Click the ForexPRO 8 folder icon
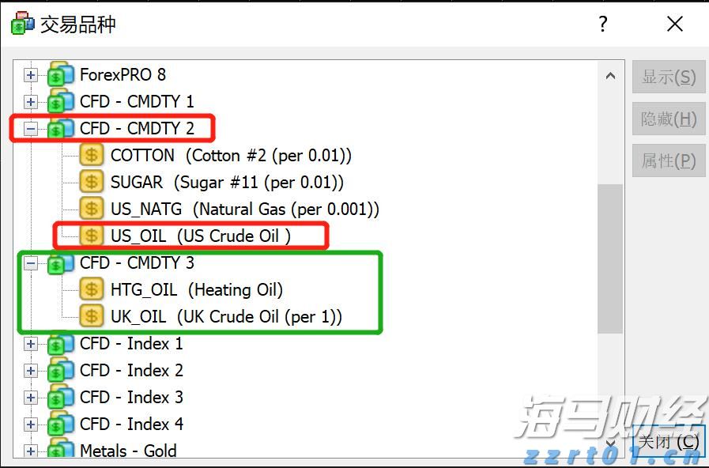Screen dimensions: 709x468 pos(57,74)
